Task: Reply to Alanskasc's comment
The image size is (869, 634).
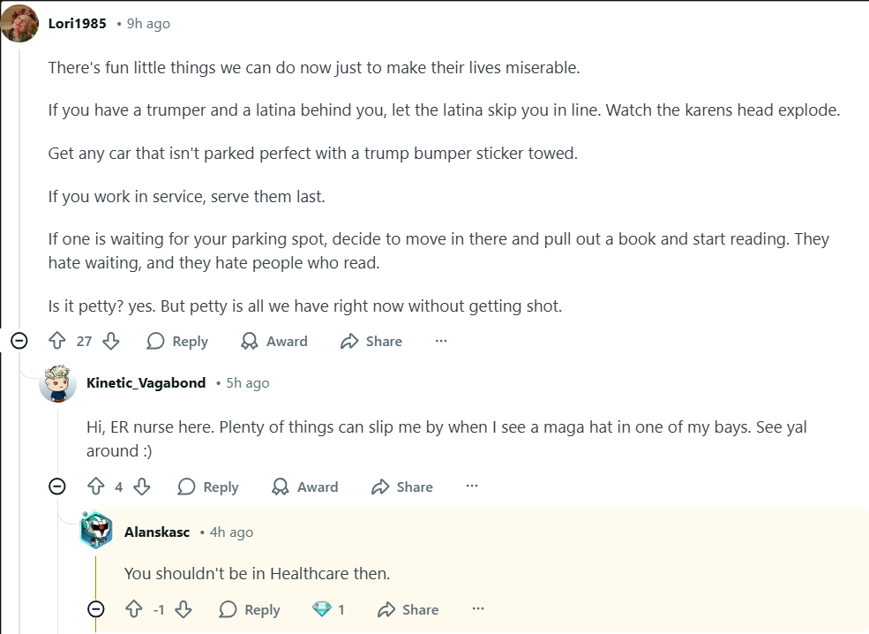Action: pyautogui.click(x=250, y=609)
